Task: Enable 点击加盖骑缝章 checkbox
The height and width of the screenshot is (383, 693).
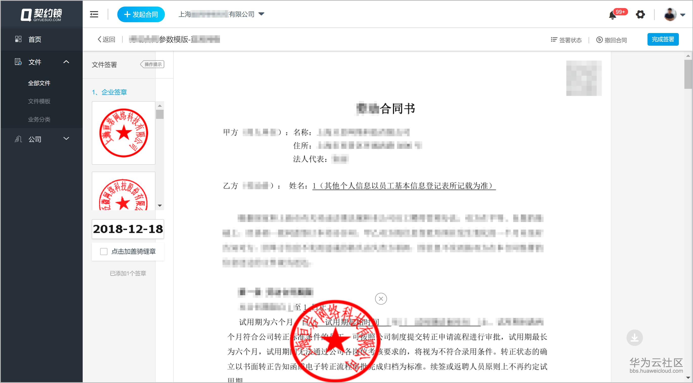Action: tap(104, 252)
